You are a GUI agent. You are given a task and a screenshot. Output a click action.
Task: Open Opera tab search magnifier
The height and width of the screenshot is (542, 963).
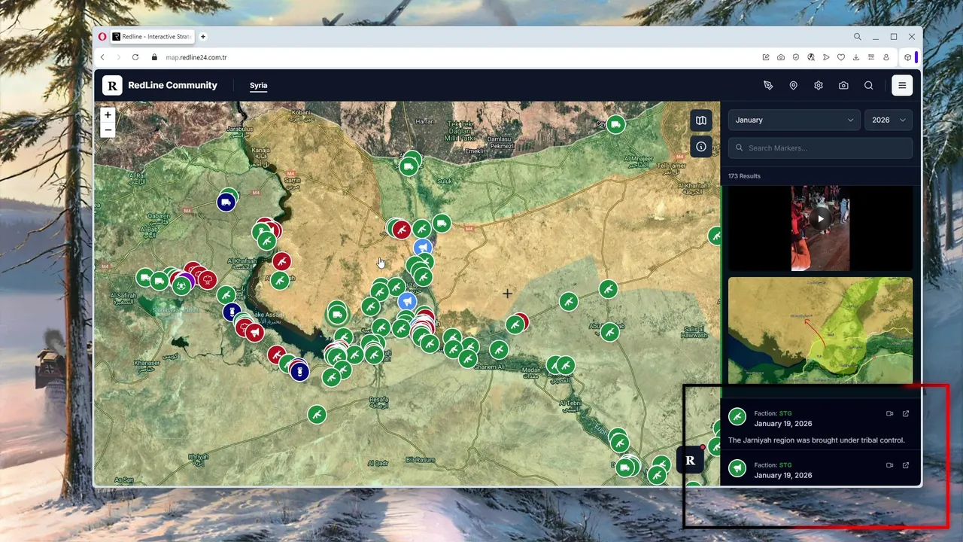point(858,36)
